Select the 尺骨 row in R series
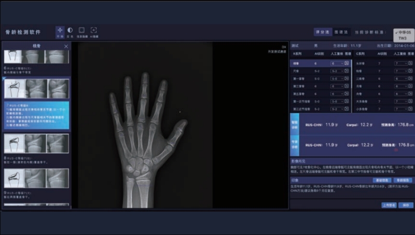This screenshot has height=235, width=415. (321, 71)
